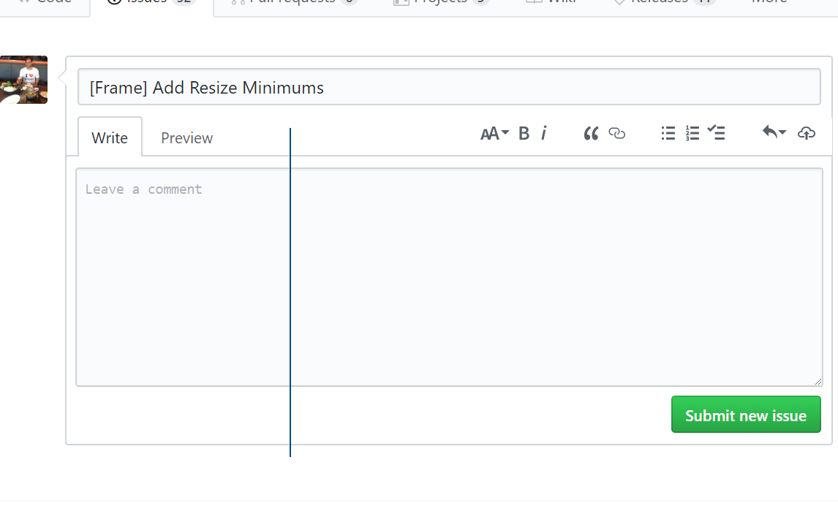The width and height of the screenshot is (838, 506).
Task: Insert a blockquote into the comment
Action: [590, 133]
